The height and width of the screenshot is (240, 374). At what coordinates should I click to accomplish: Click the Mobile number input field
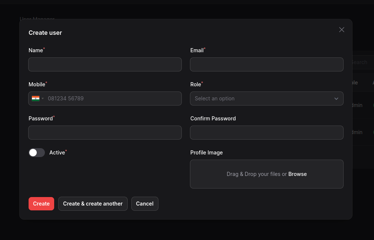click(x=111, y=99)
